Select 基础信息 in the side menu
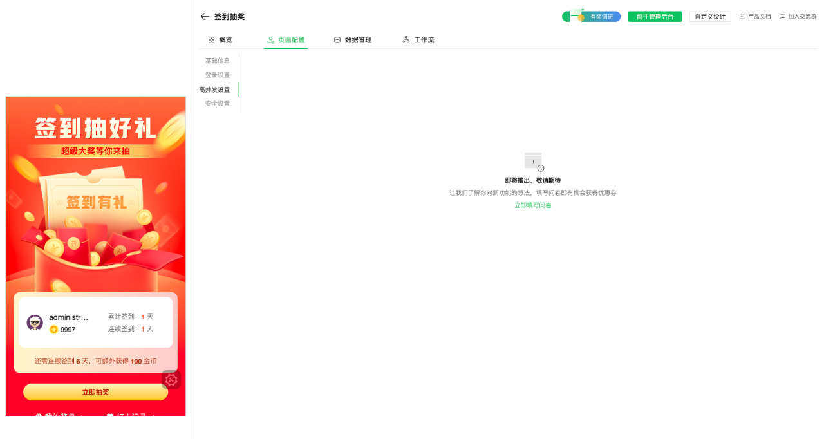Viewport: 824px width, 439px height. [218, 61]
